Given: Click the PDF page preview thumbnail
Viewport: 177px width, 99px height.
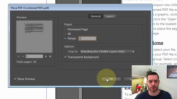Looking at the screenshot, I should point(34,29).
